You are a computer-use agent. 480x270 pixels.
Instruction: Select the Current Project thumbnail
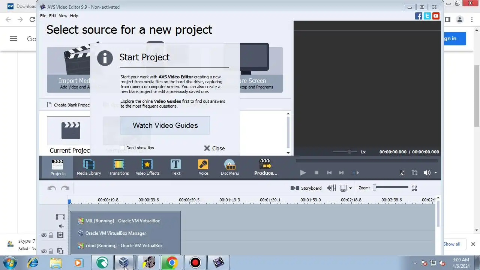(68, 130)
